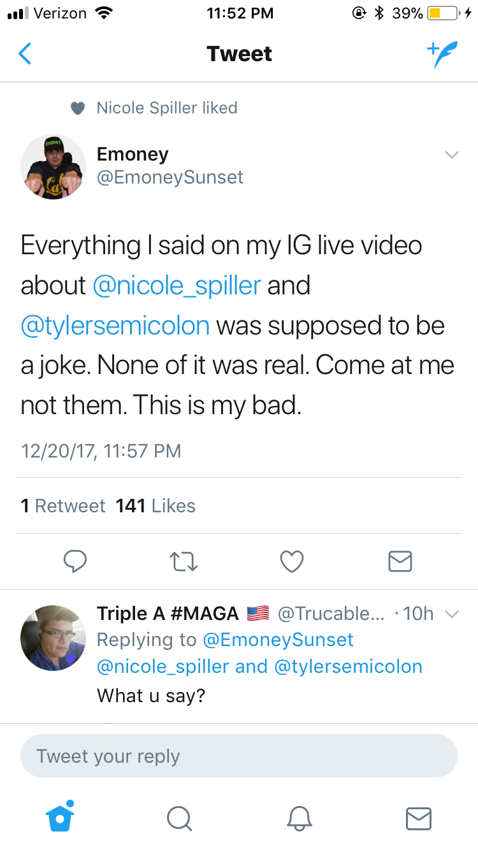The width and height of the screenshot is (478, 850).
Task: Open the Search tab magnifier icon
Action: click(179, 818)
